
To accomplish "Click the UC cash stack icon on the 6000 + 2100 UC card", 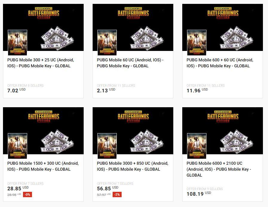I will (x=237, y=142).
